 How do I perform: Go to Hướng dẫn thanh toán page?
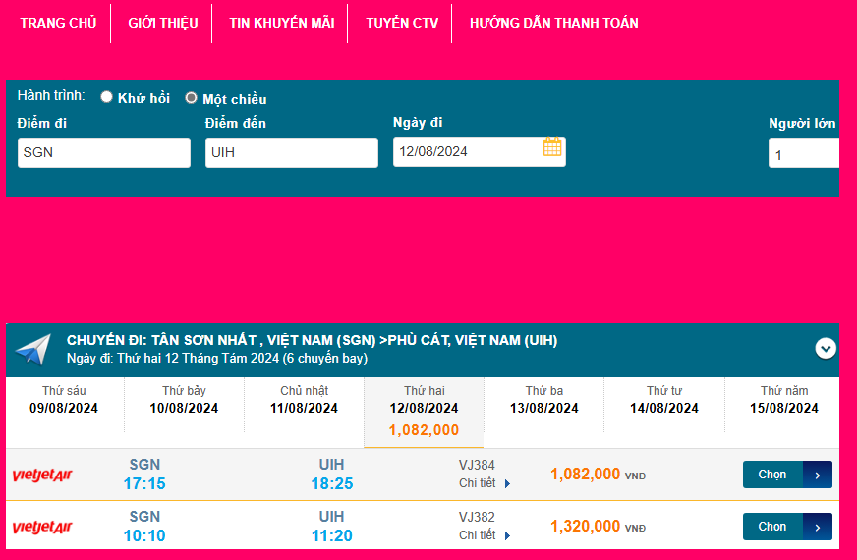[x=553, y=23]
